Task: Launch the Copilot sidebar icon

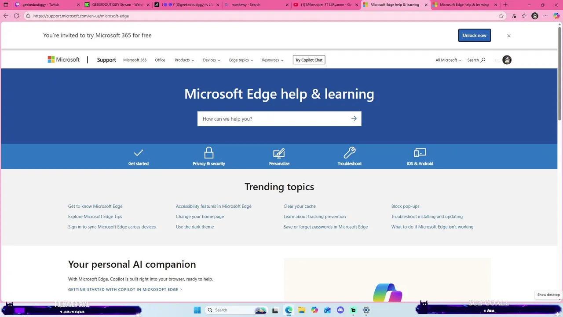Action: pos(556,16)
